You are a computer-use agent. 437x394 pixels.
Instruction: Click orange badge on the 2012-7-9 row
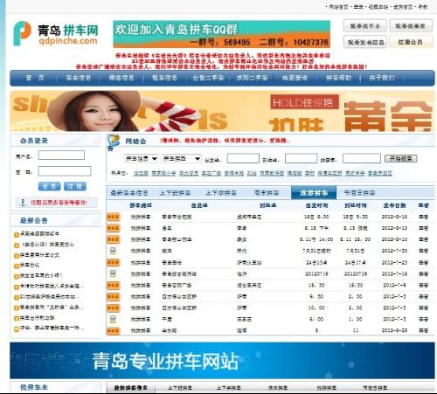tap(113, 285)
